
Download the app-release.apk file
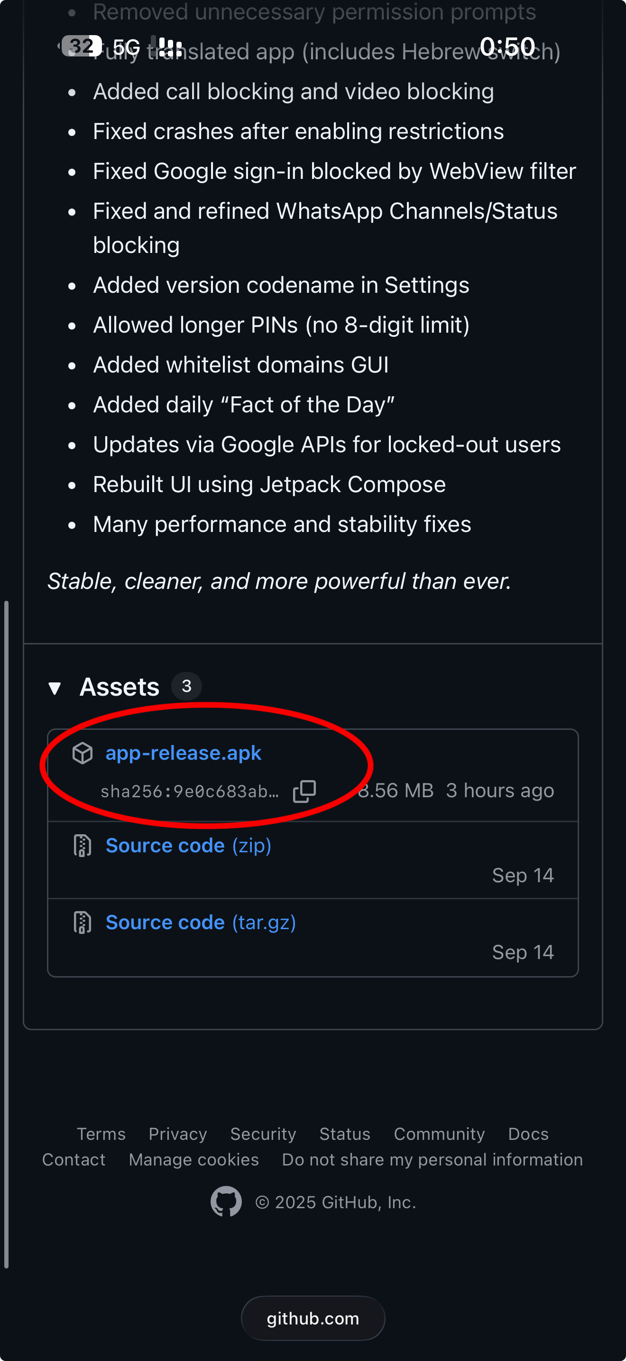183,753
